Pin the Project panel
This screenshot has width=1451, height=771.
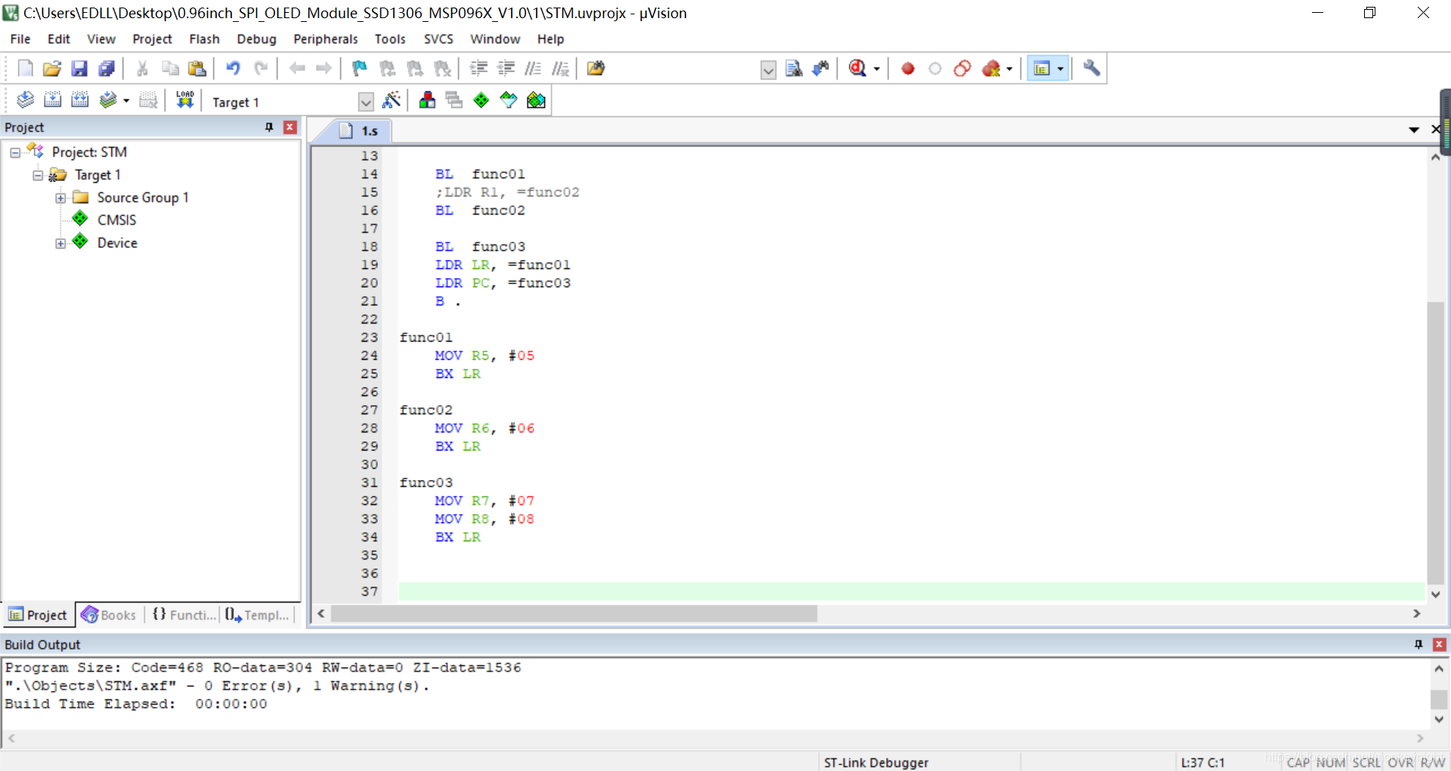[x=269, y=127]
